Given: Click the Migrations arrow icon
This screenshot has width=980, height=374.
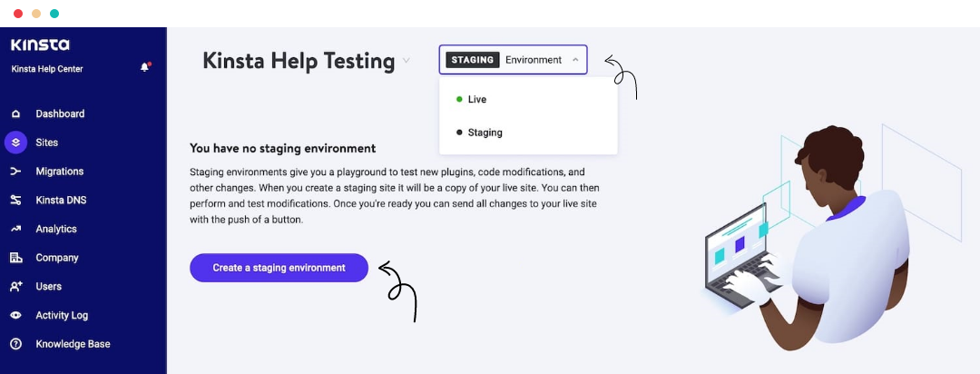Looking at the screenshot, I should coord(15,172).
